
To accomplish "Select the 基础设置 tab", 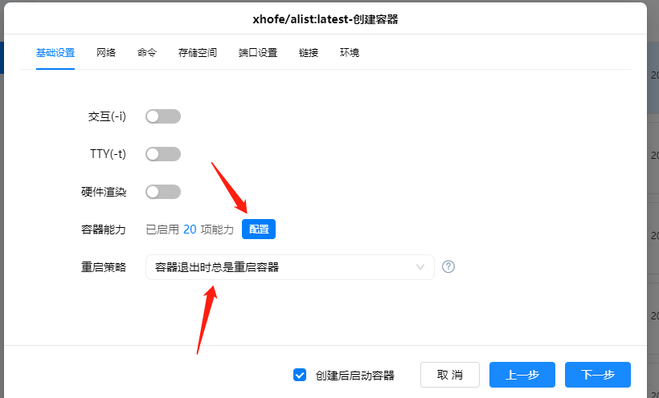I will (55, 53).
